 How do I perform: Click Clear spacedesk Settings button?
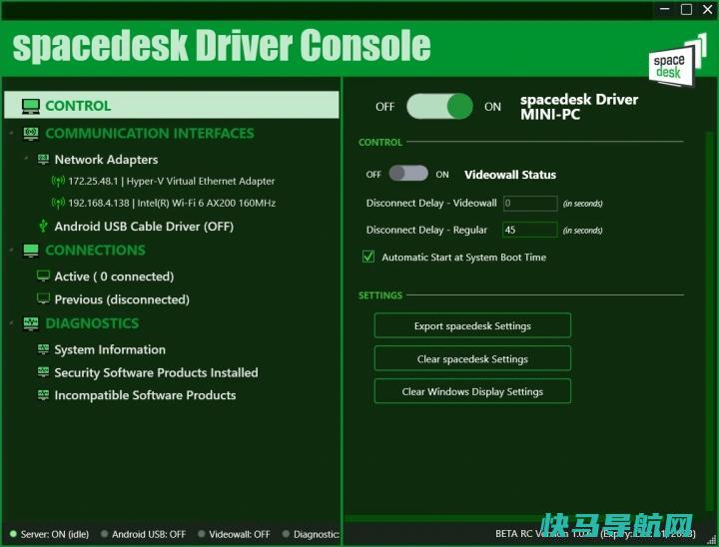472,358
